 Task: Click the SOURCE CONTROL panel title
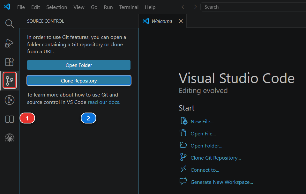(x=46, y=21)
